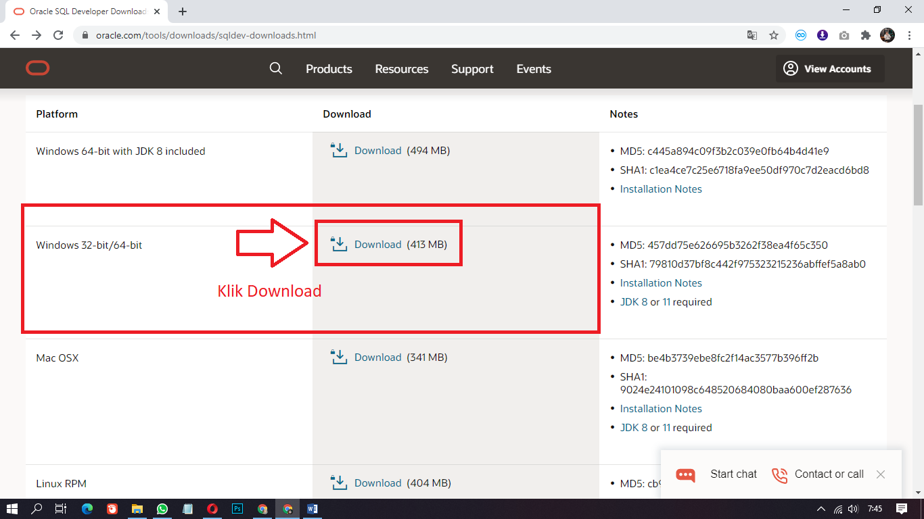
Task: Click the SHA1 hash starting with 9024e241
Action: tap(736, 390)
